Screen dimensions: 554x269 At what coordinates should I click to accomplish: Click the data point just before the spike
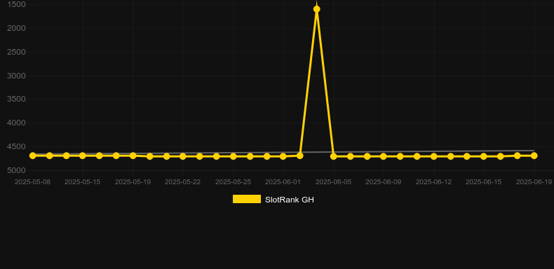300,156
